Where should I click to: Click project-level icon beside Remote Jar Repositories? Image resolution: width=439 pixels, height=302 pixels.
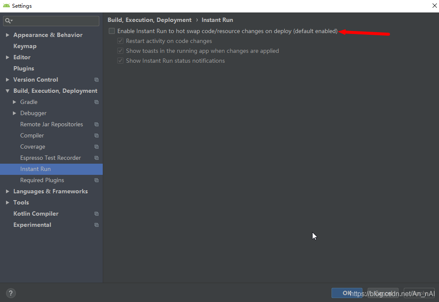(97, 125)
